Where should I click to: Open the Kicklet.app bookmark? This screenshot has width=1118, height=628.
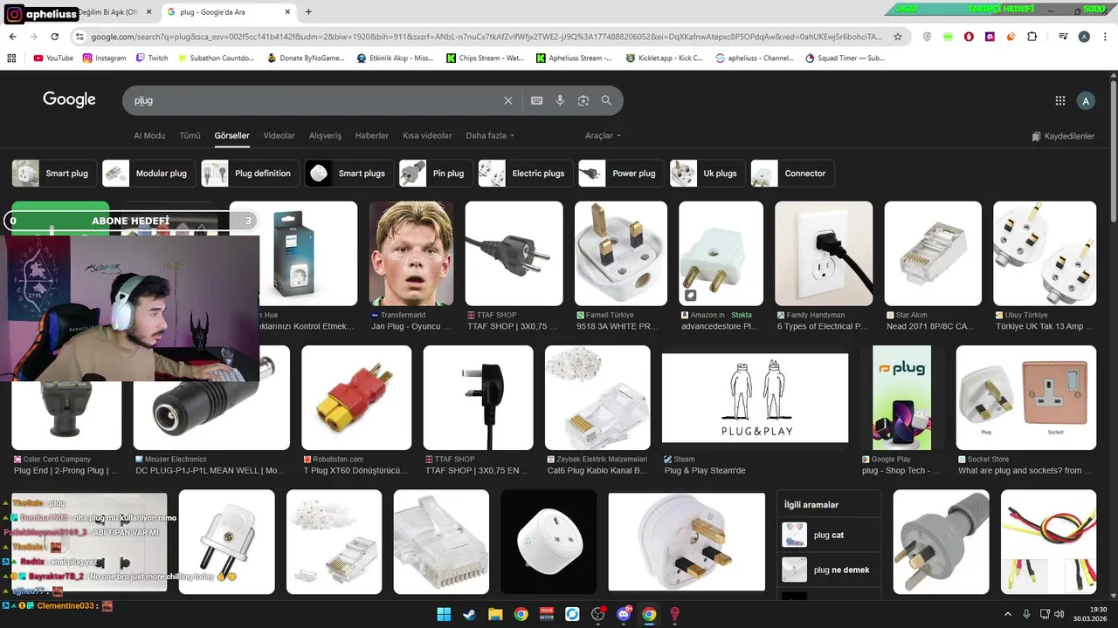click(665, 58)
